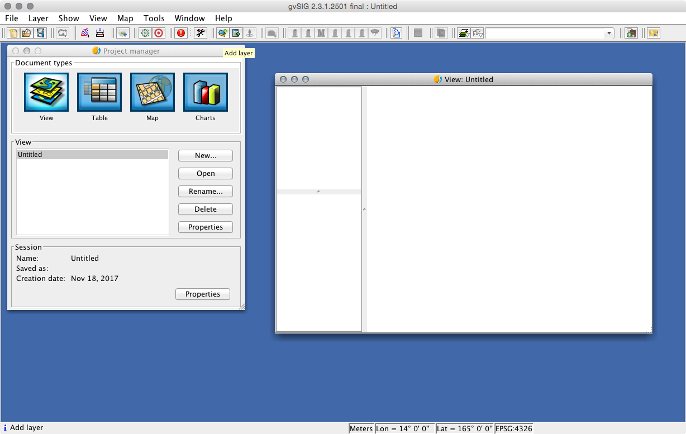This screenshot has width=686, height=434.
Task: Collapse the table of contents via vertical divider arrow
Action: 364,209
